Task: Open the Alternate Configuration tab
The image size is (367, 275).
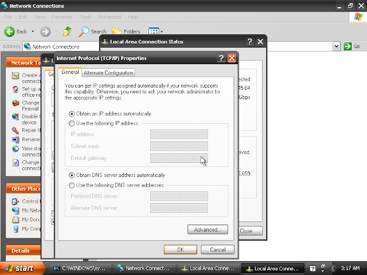Action: pos(108,73)
